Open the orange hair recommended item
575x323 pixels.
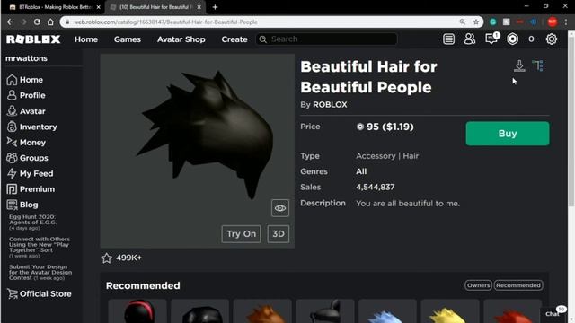click(x=262, y=311)
